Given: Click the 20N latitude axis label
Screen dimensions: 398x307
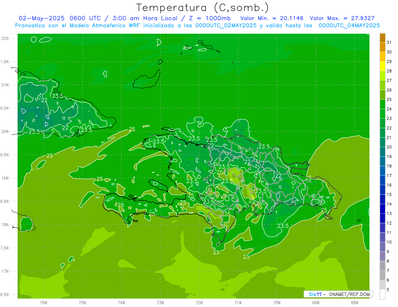Looking at the screenshot, I should pyautogui.click(x=5, y=131).
